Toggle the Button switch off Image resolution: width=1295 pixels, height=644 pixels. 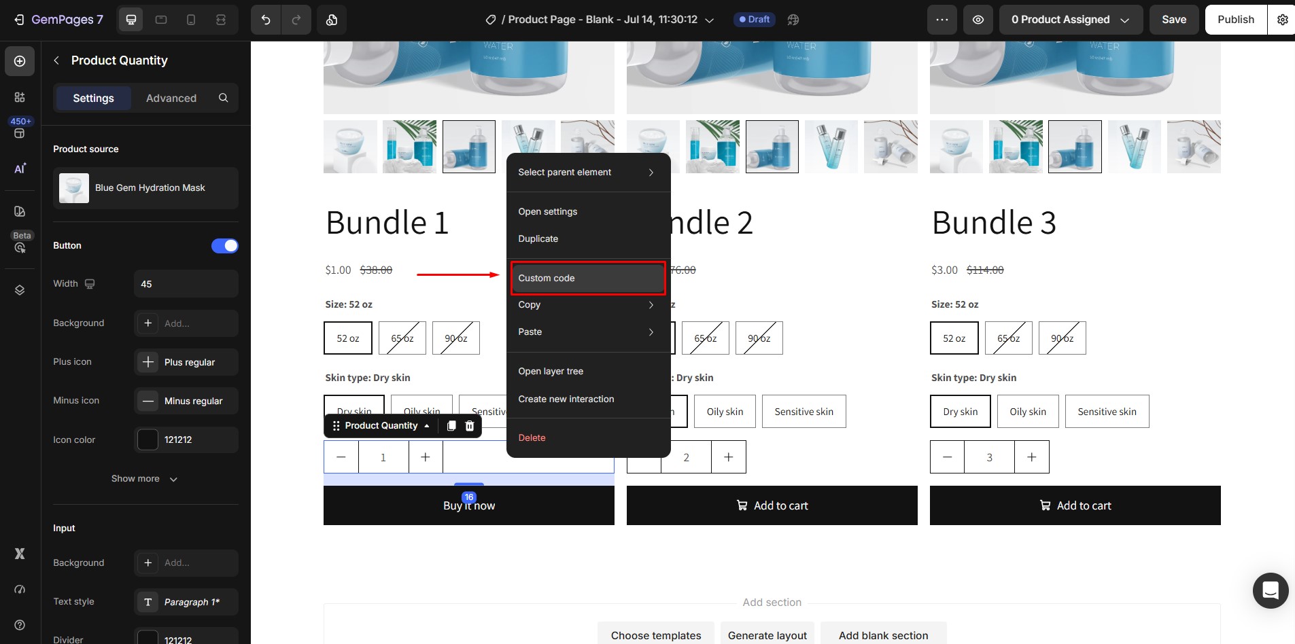[x=225, y=246]
